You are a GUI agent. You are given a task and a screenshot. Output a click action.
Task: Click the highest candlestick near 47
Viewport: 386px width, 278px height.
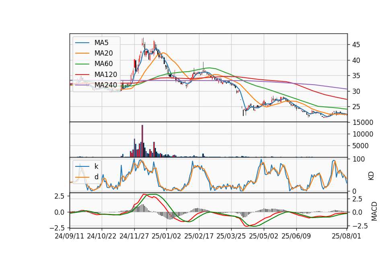(142, 42)
